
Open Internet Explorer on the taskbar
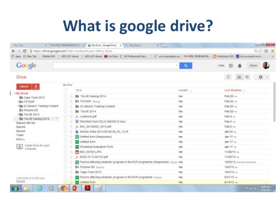pos(39,188)
